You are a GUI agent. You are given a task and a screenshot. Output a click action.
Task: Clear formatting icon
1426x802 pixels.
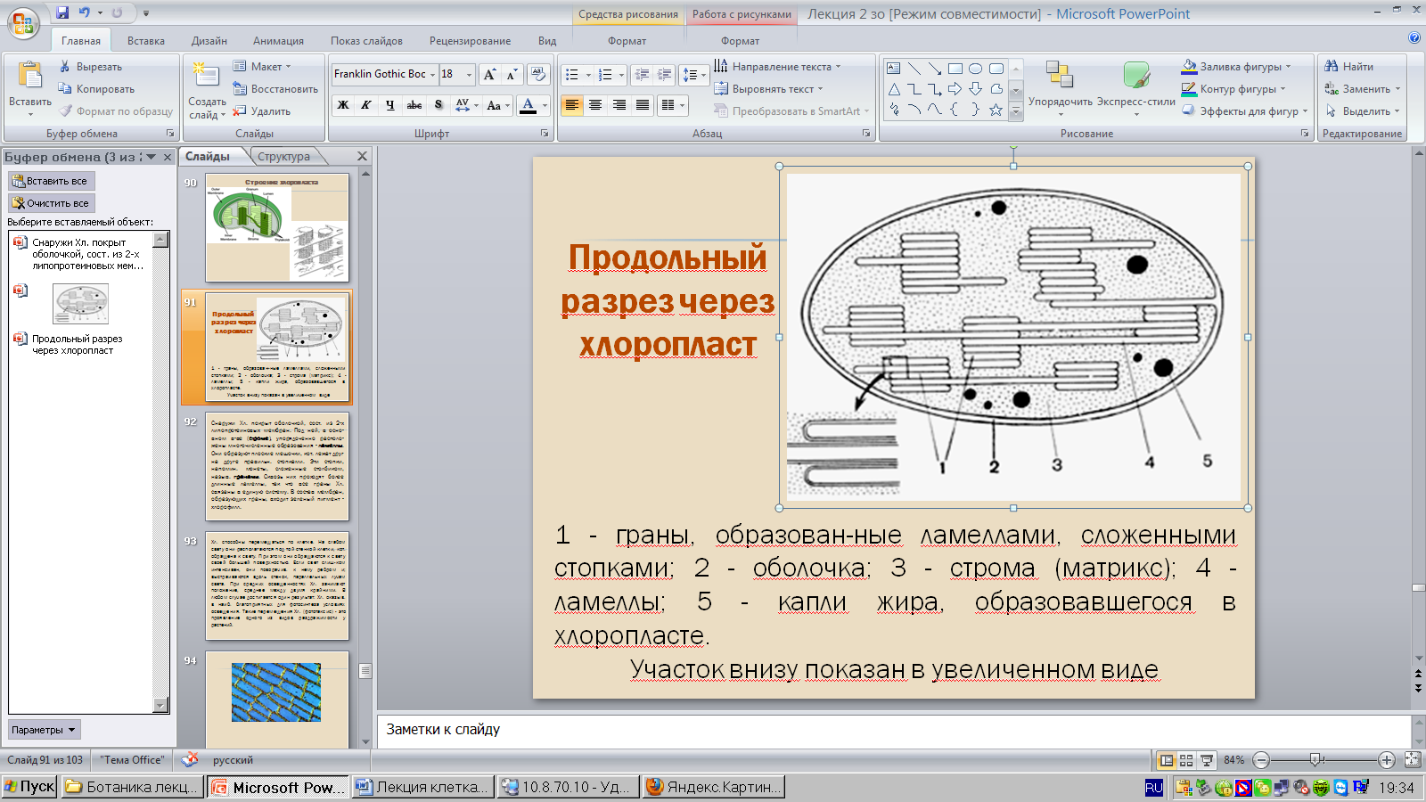coord(537,75)
